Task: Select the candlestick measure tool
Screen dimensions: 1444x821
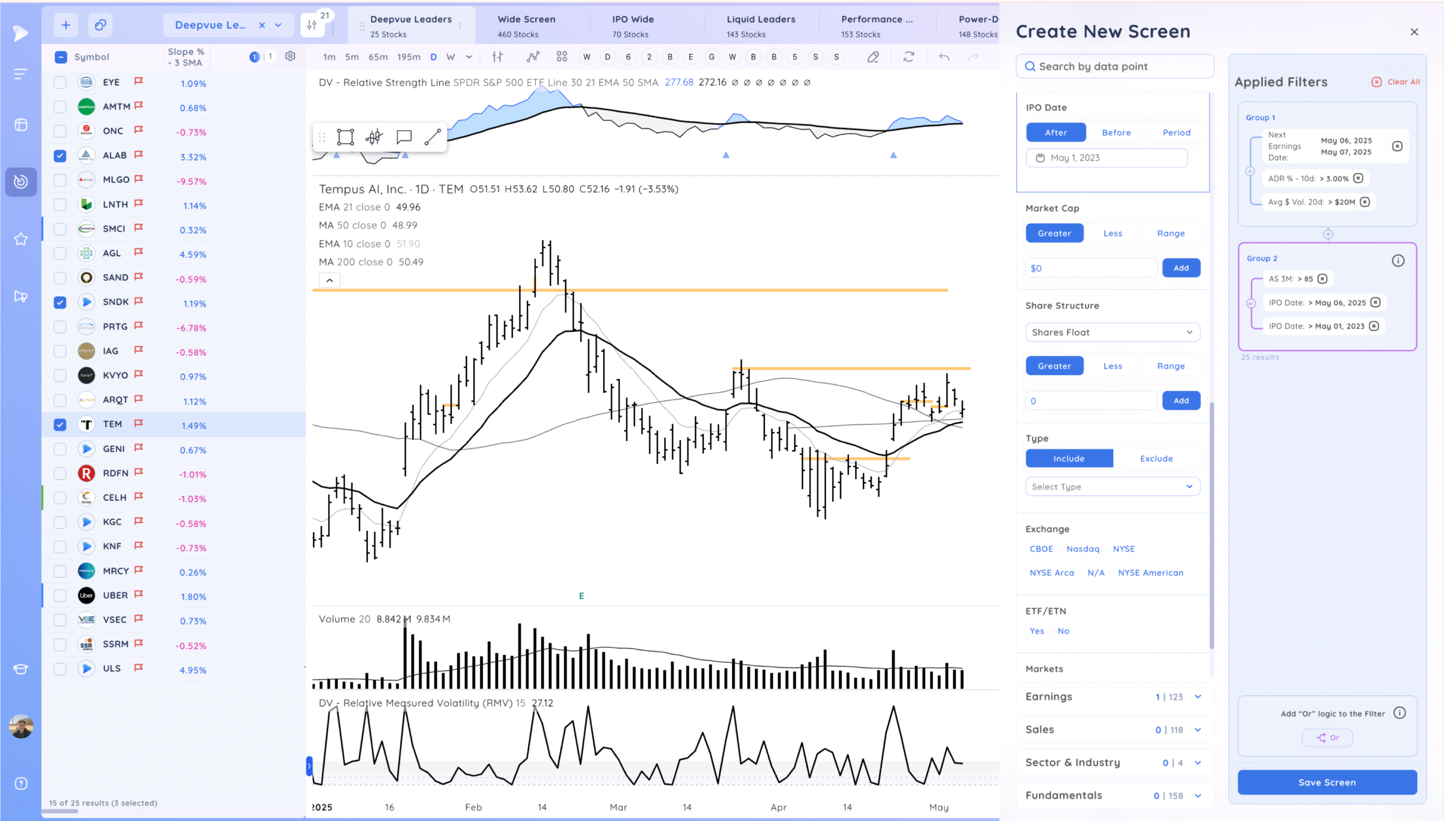Action: pyautogui.click(x=375, y=137)
